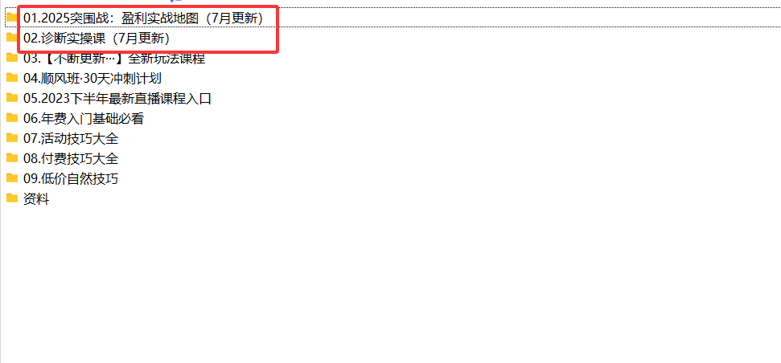Click folder icon beside 02.诊断实操课
The image size is (781, 363).
click(x=12, y=38)
